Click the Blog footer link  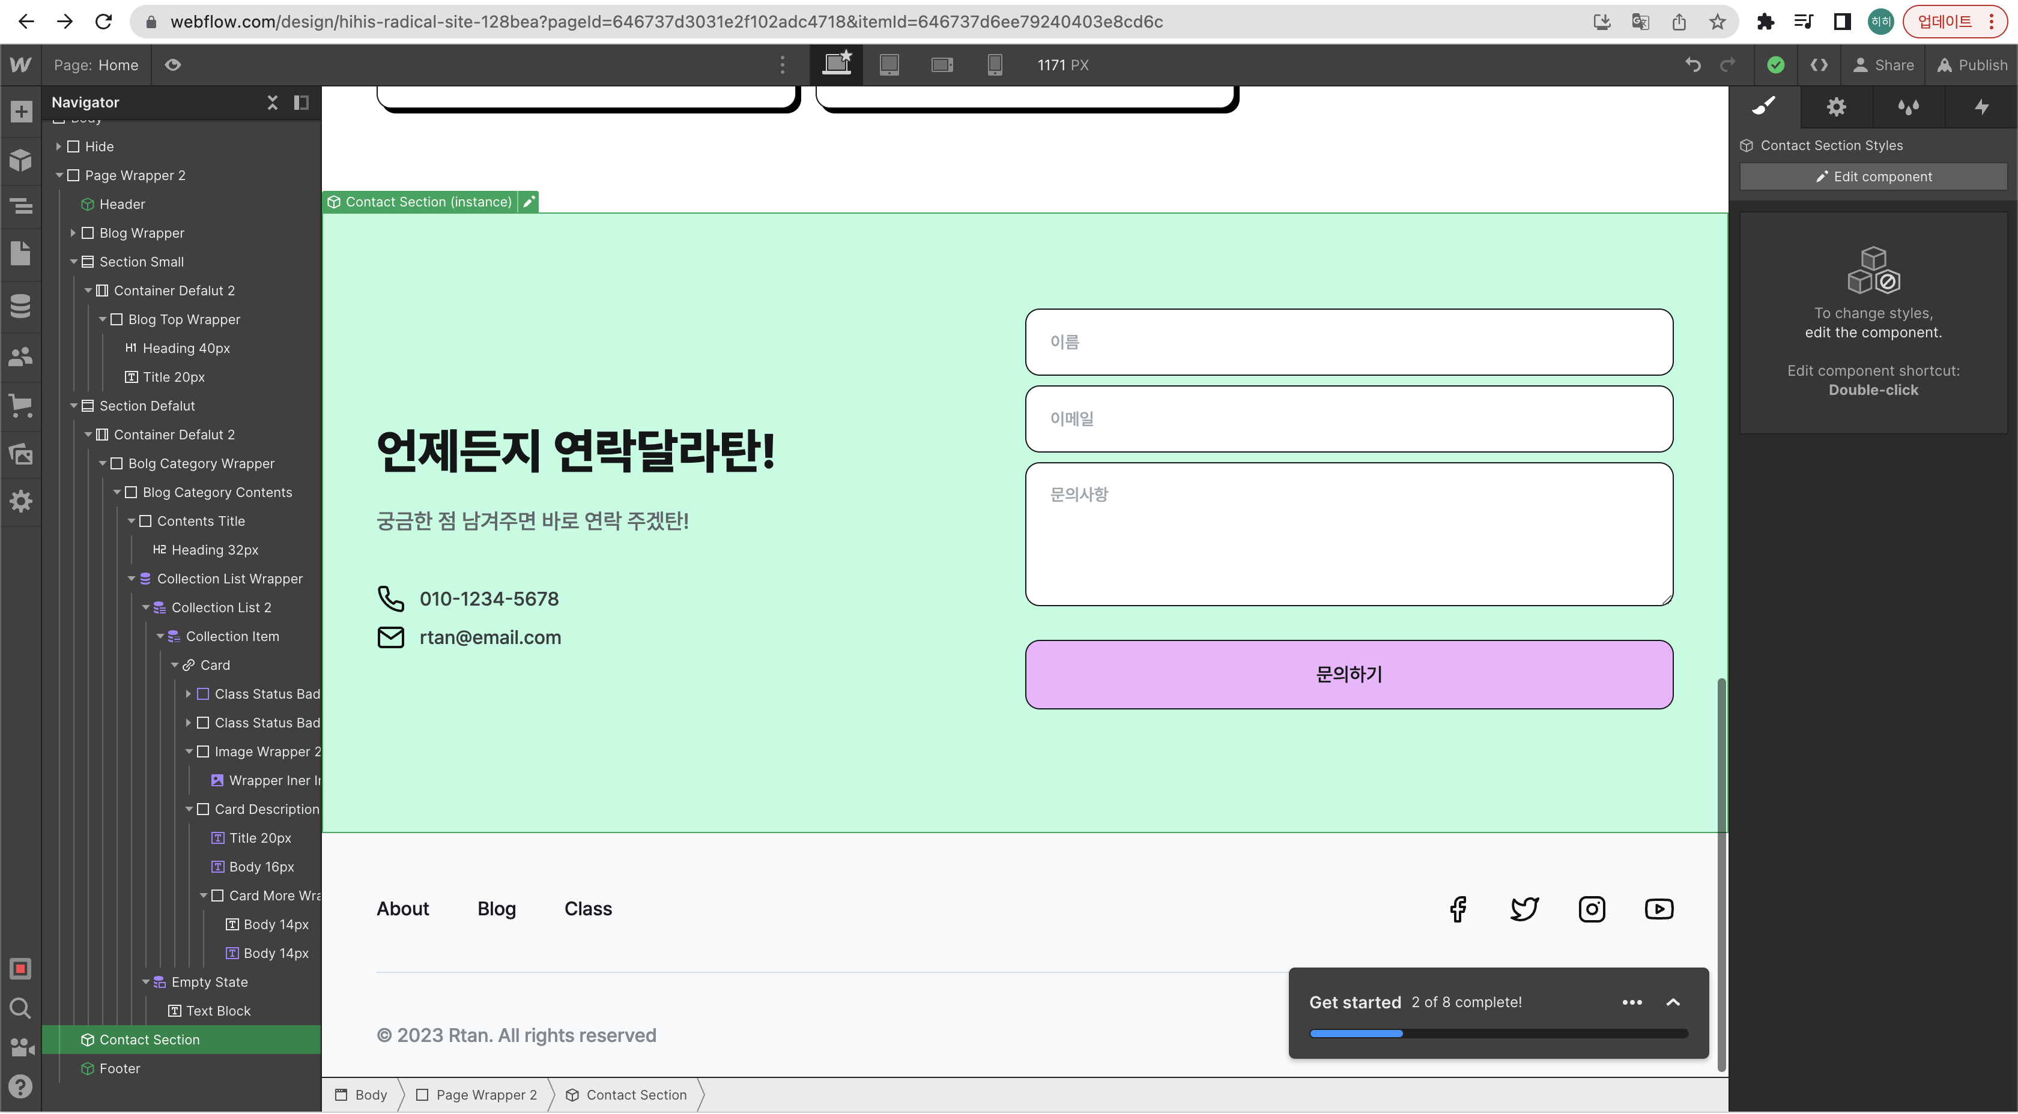pos(497,909)
